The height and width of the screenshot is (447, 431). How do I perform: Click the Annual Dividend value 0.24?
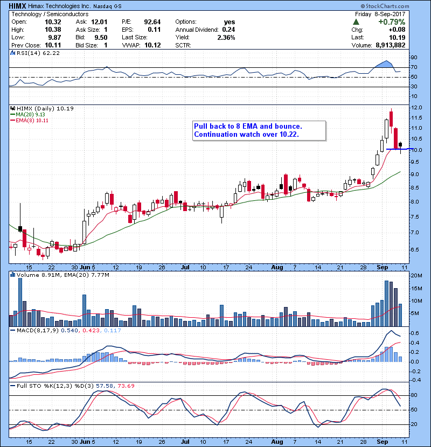point(229,30)
